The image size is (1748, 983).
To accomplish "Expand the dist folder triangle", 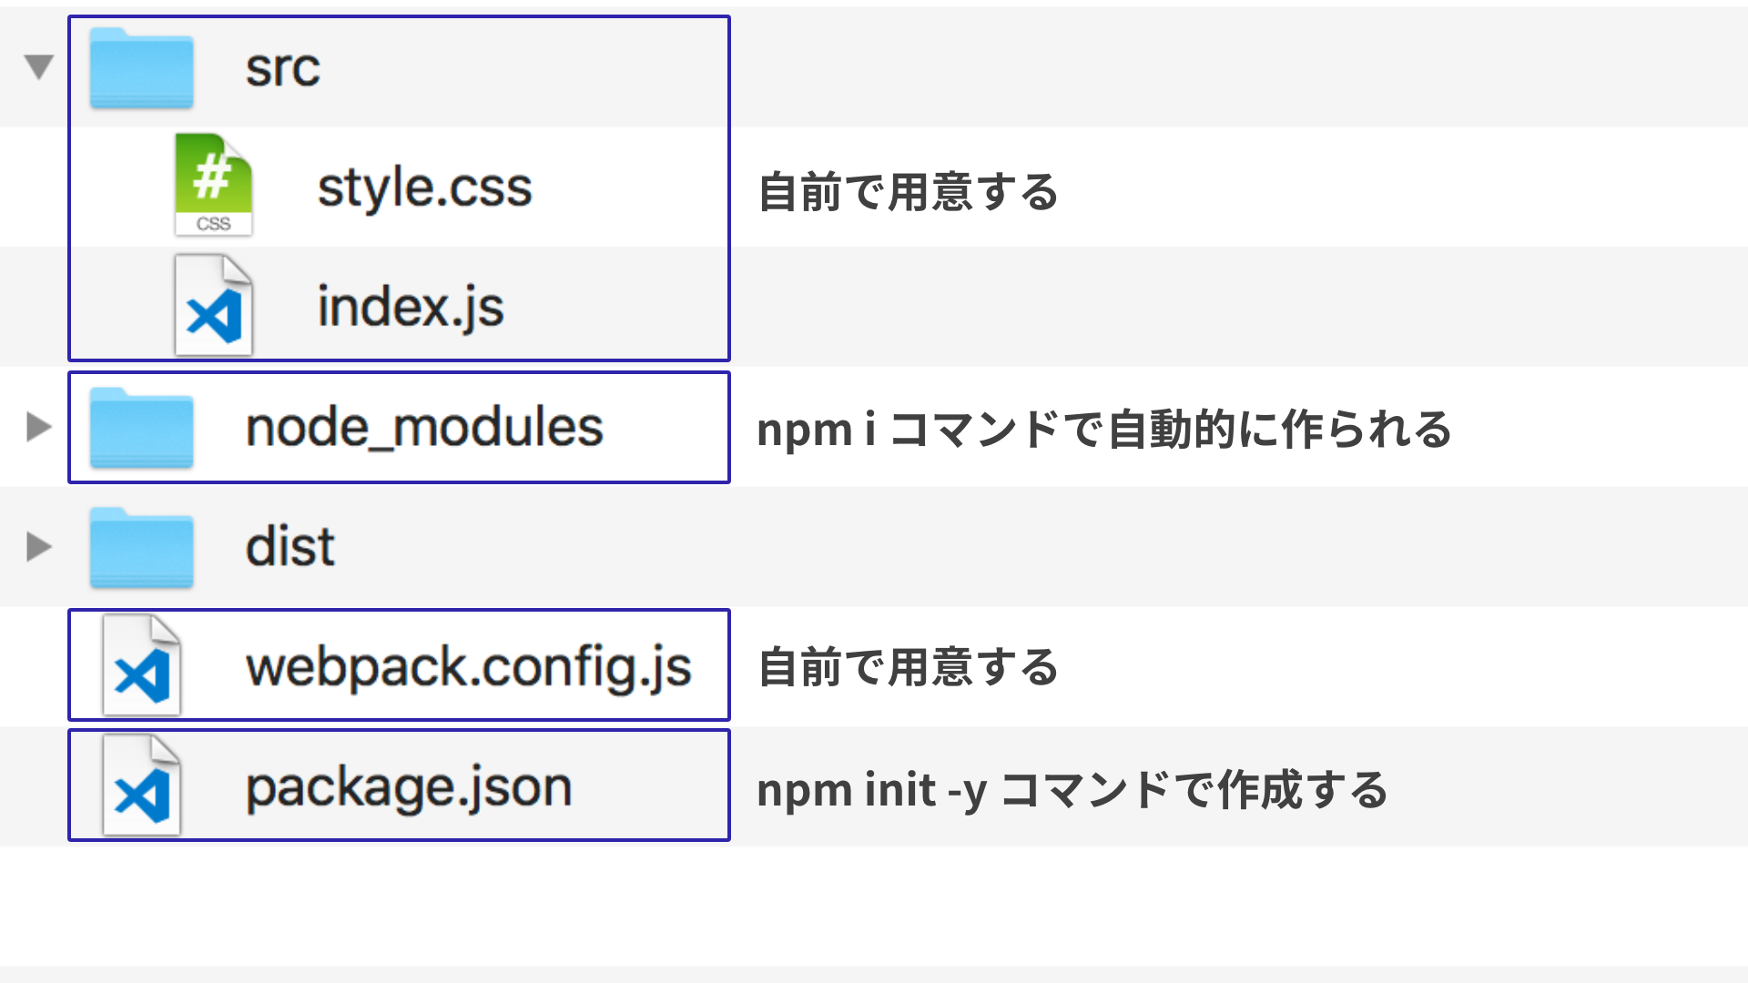I will point(38,546).
